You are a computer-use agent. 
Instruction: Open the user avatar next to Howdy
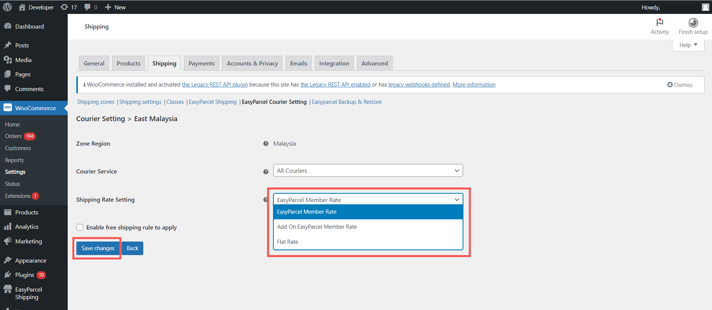coord(706,7)
